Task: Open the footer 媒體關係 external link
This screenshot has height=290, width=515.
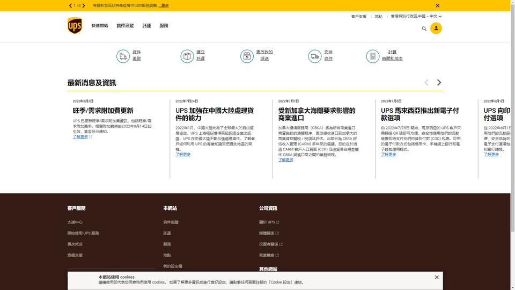Action: pos(269,233)
